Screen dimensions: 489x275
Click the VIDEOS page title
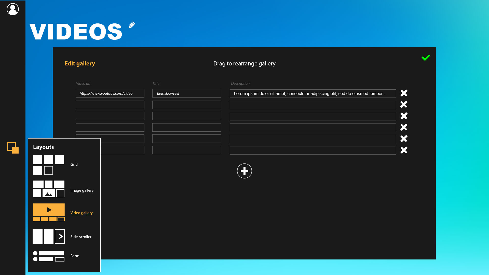pos(76,32)
